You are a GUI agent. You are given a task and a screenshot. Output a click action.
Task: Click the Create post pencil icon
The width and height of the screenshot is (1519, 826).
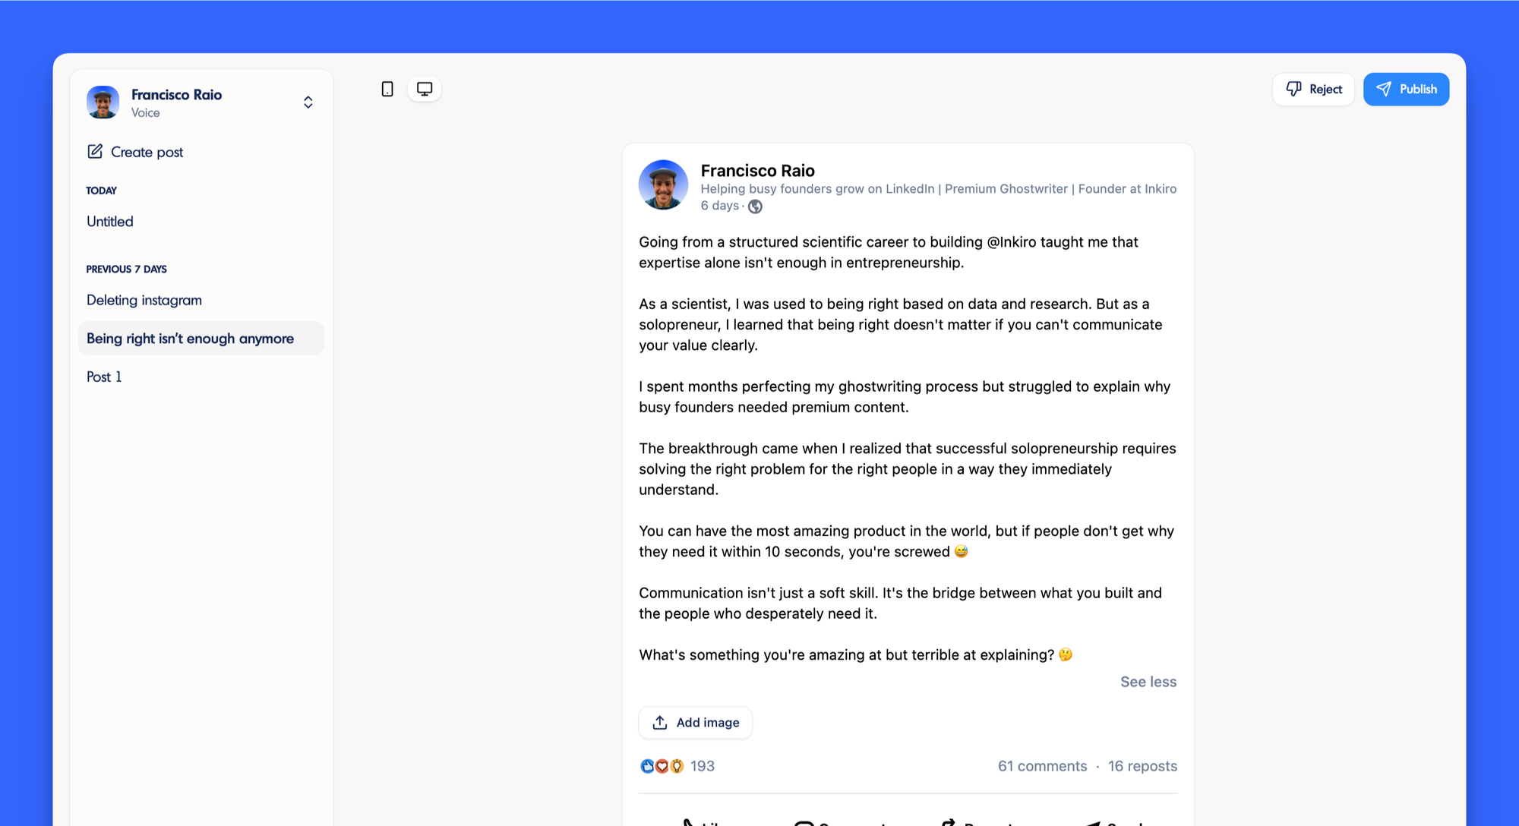95,152
